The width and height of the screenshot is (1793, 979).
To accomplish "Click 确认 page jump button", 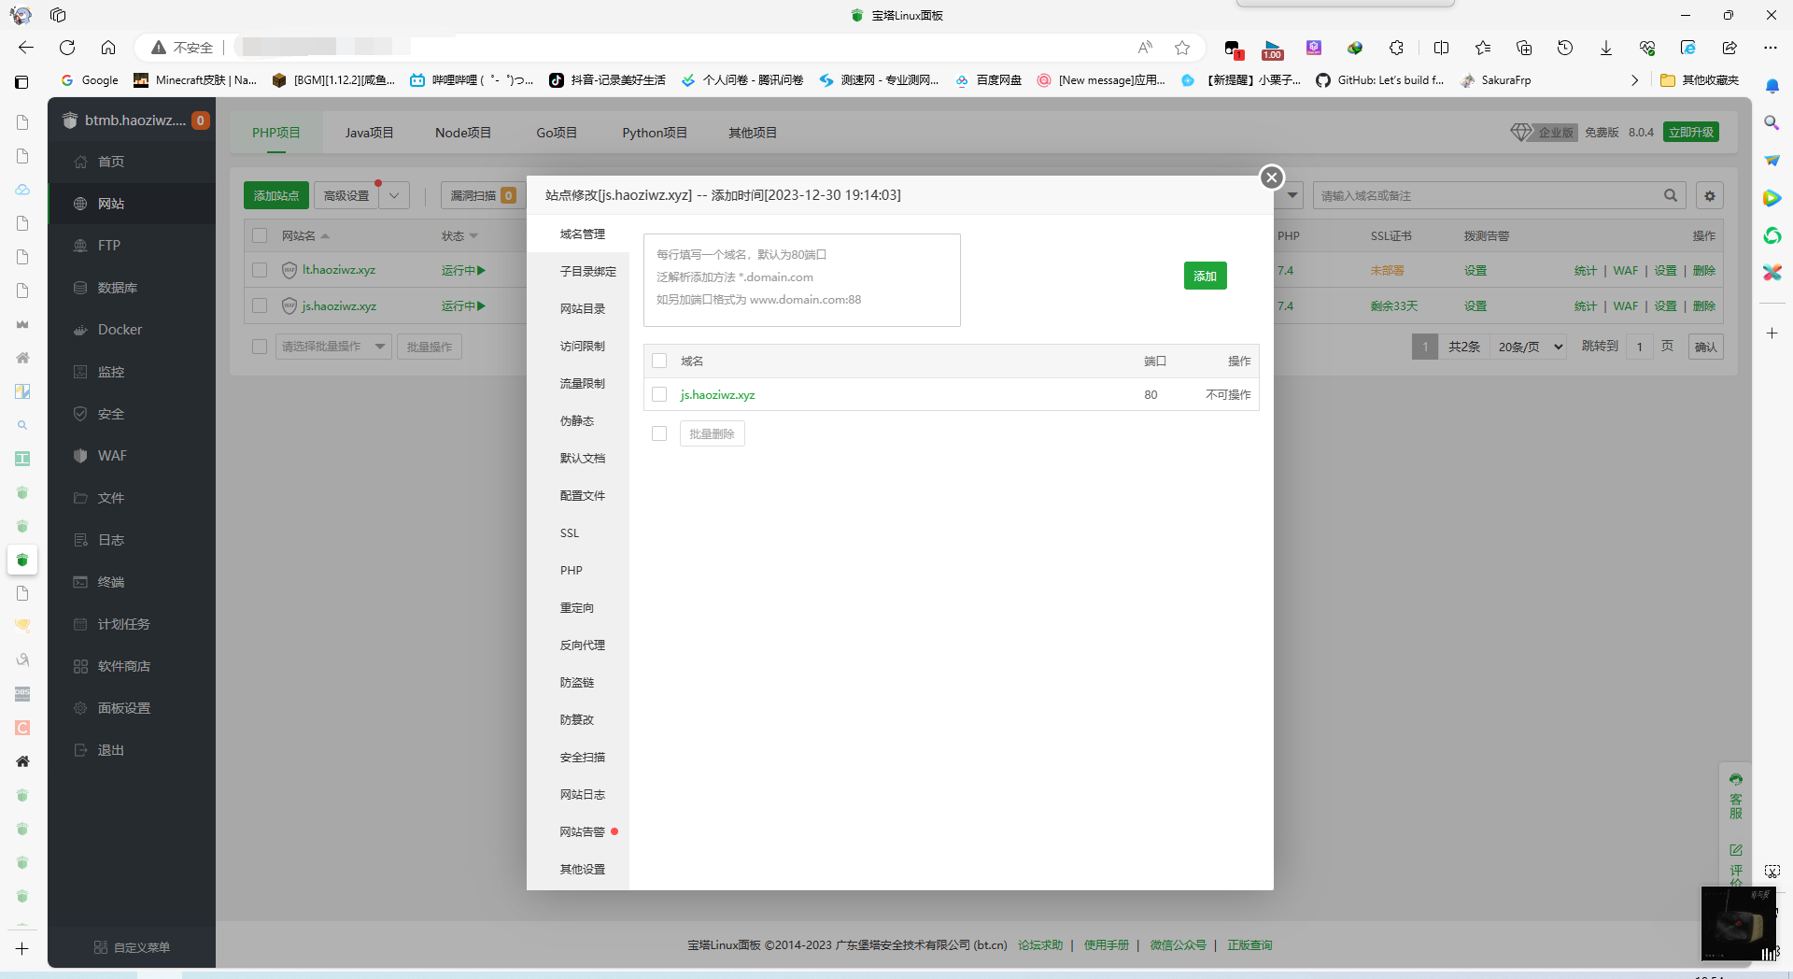I will click(1706, 347).
